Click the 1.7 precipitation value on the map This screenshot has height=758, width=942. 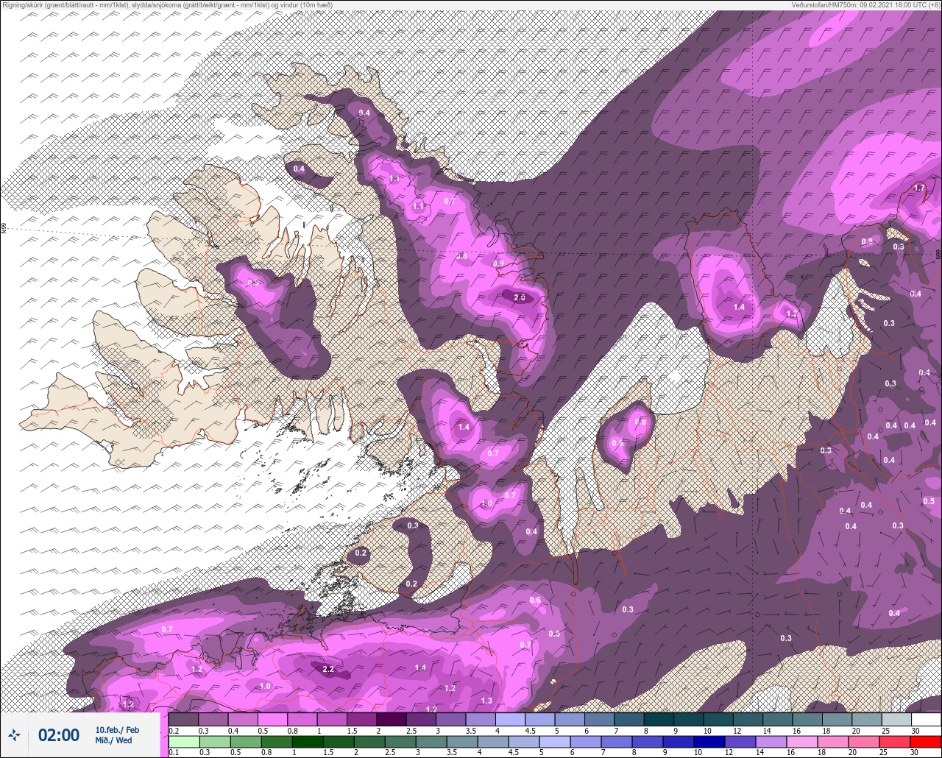click(919, 188)
